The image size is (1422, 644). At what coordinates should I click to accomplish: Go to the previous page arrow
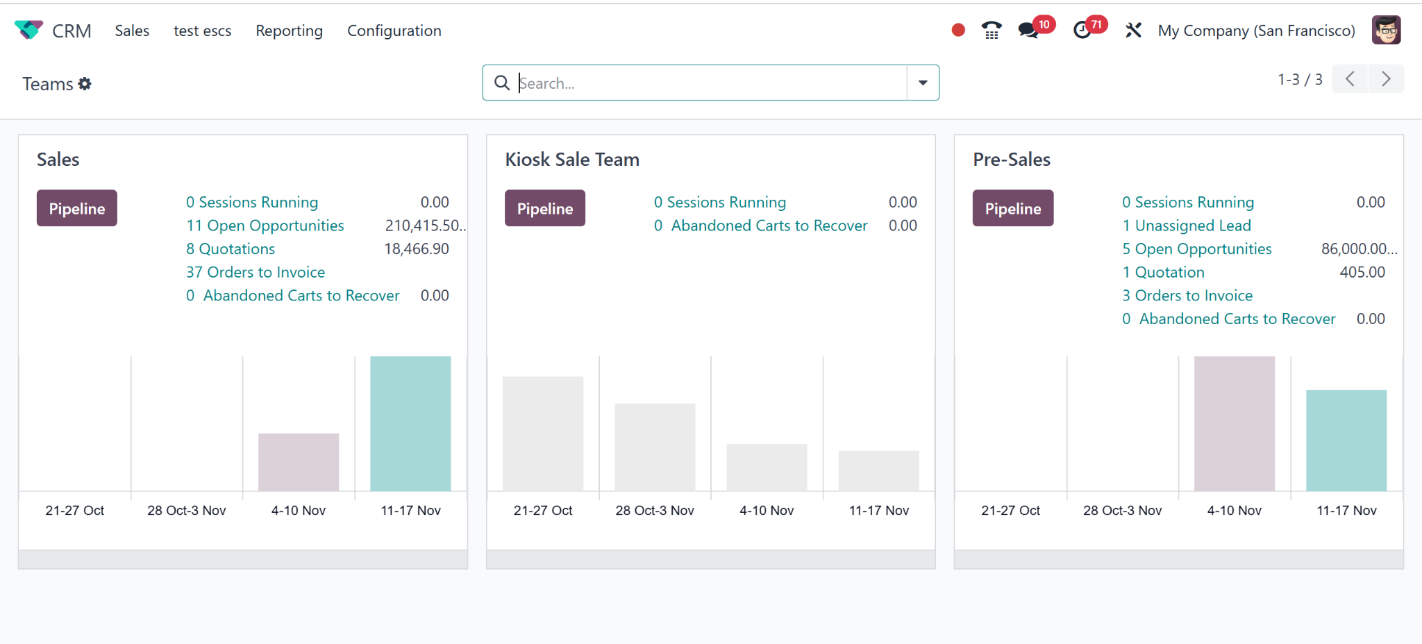(1350, 79)
